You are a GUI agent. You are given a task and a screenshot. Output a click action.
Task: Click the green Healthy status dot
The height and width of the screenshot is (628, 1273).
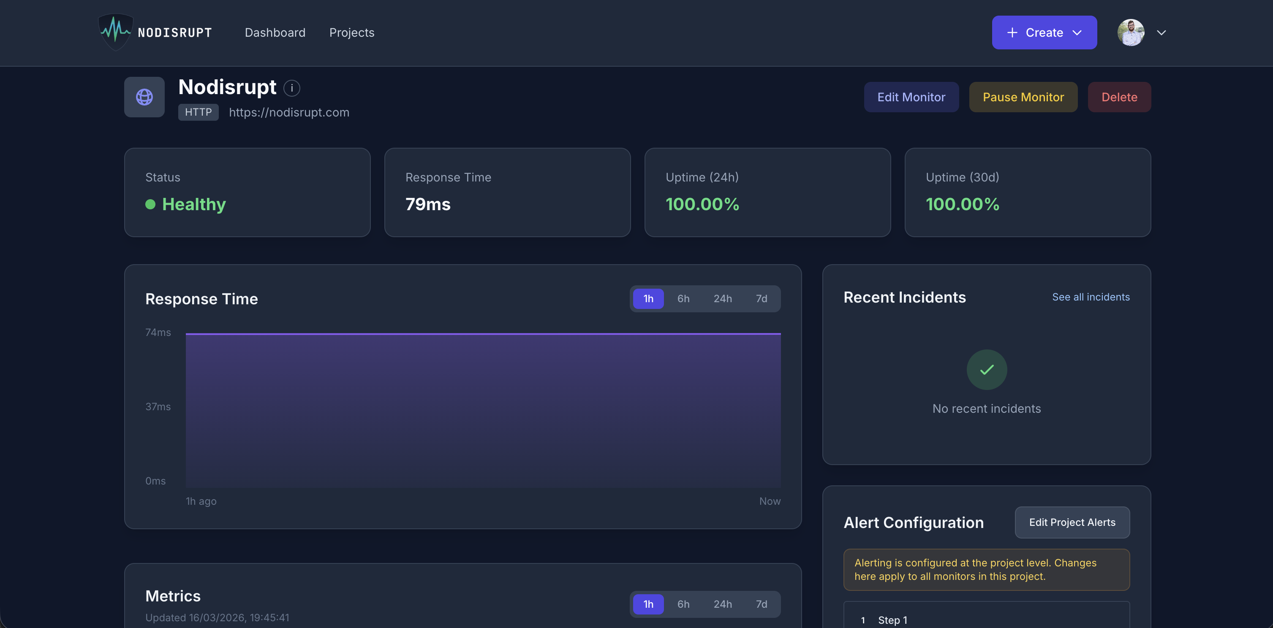pyautogui.click(x=151, y=204)
